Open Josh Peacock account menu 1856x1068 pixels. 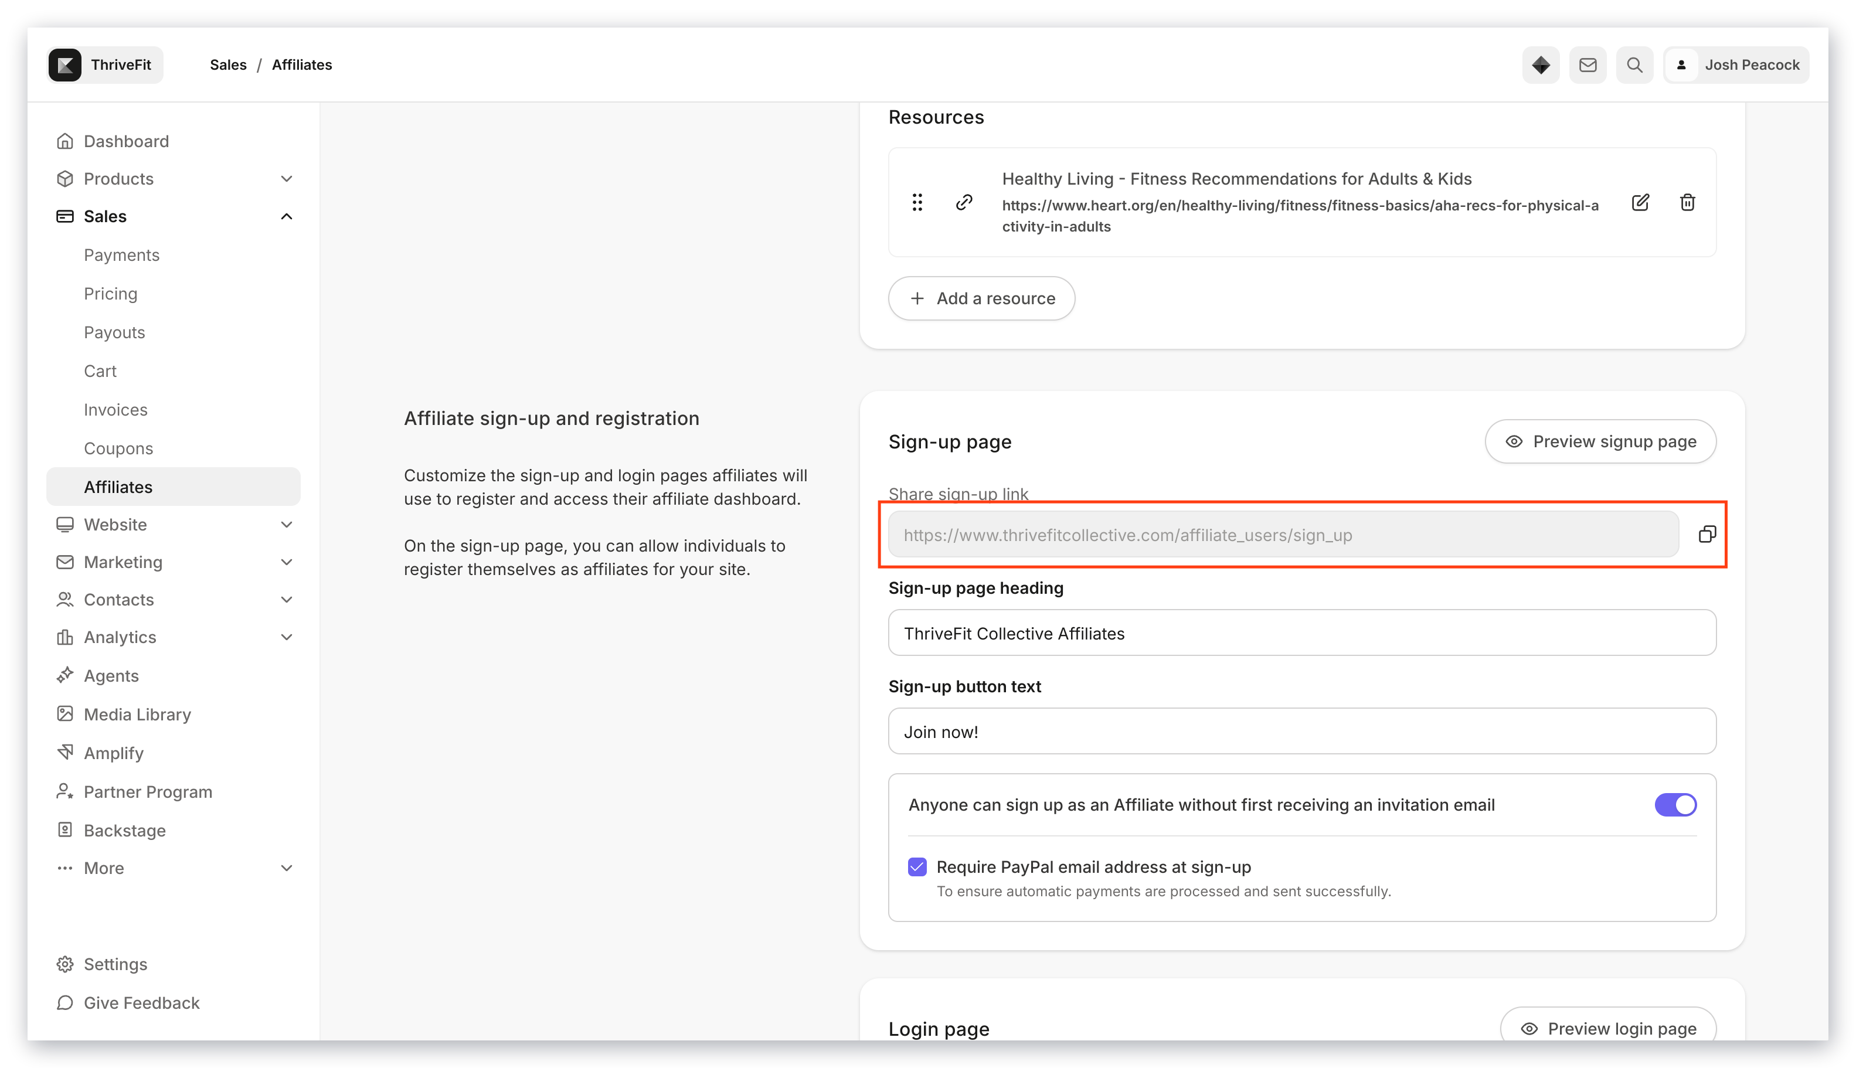pyautogui.click(x=1736, y=64)
